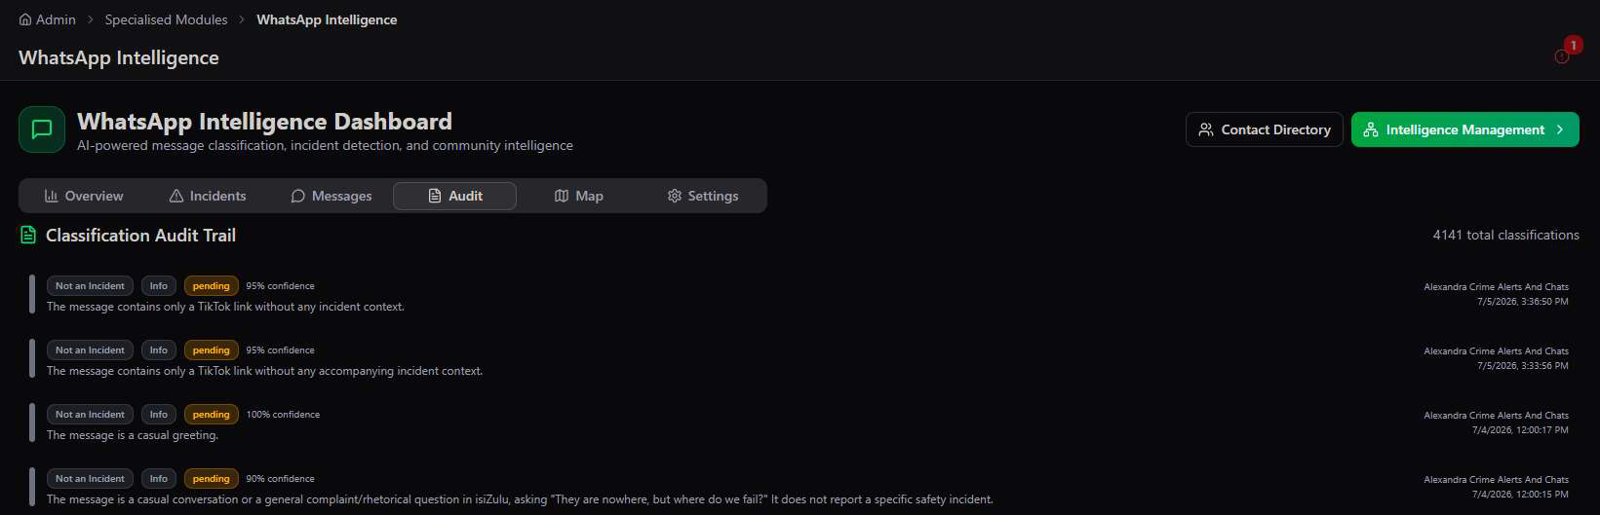
Task: Click the people icon on Contact Directory
Action: click(1206, 129)
